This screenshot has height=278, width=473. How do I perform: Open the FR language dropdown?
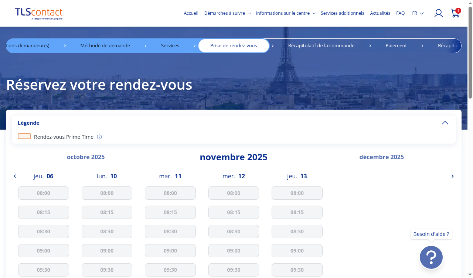point(418,13)
